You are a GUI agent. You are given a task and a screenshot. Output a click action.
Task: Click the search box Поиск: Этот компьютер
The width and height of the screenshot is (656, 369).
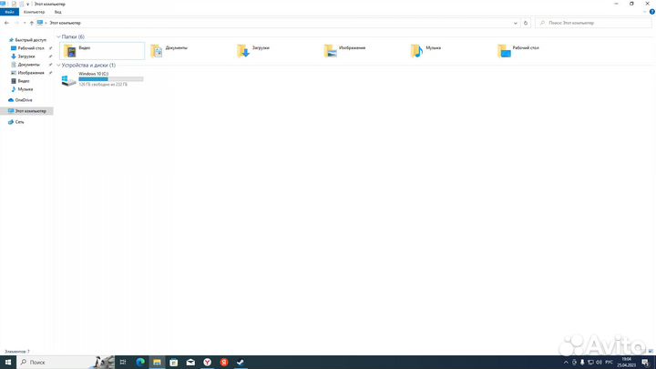point(593,23)
